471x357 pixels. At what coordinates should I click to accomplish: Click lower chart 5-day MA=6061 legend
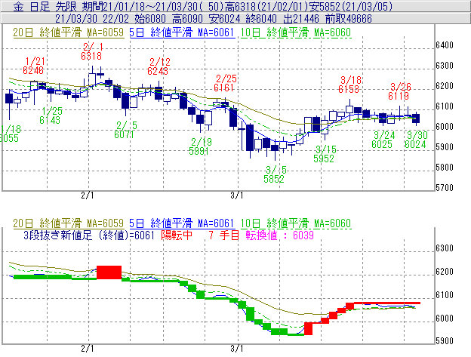[182, 223]
